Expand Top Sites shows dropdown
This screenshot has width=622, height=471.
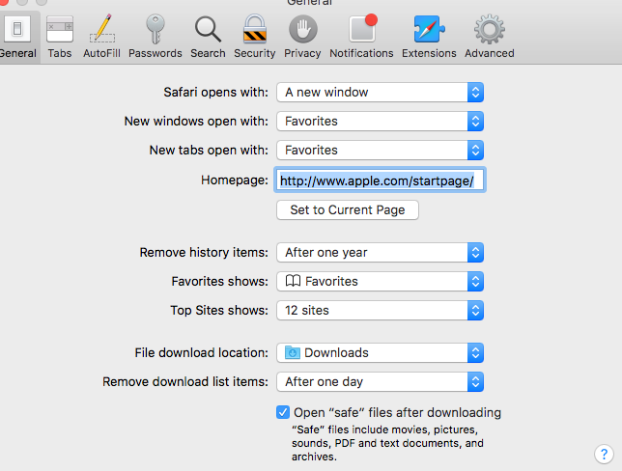380,310
